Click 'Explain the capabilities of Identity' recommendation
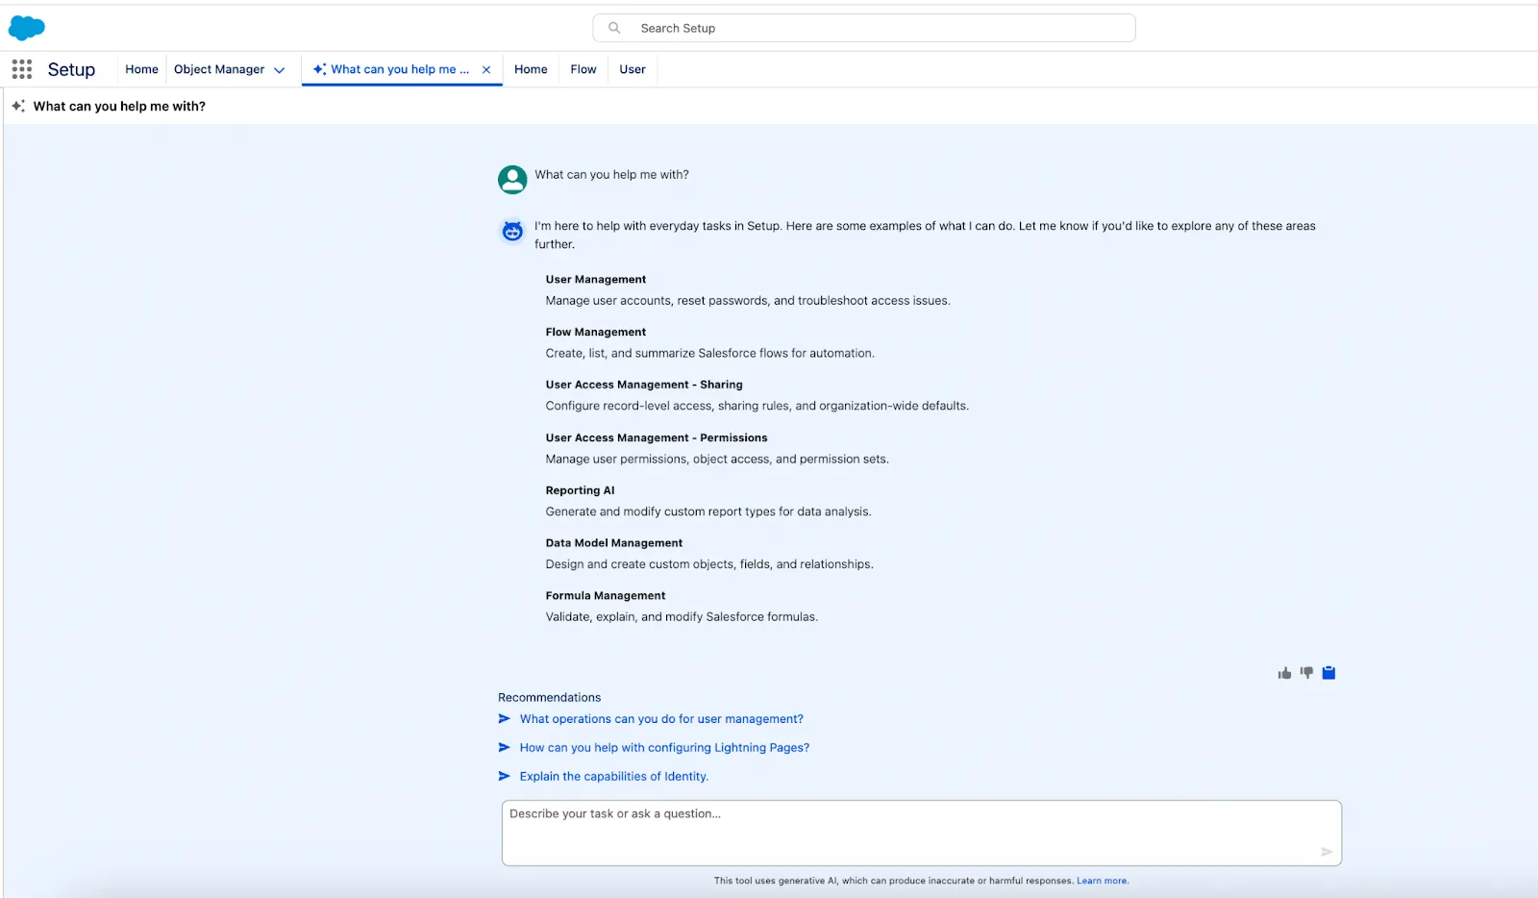The height and width of the screenshot is (898, 1538). coord(613,777)
